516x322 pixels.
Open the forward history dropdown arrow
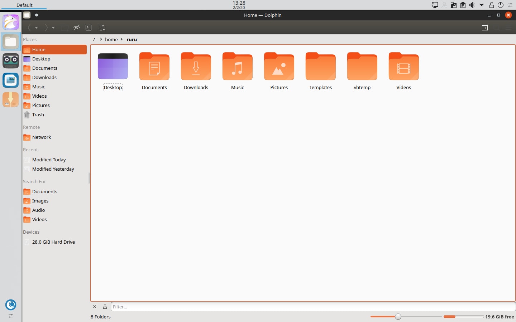(53, 28)
